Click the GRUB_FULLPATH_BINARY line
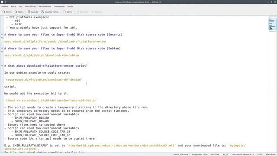This screenshot has height=156, width=277. coord(30,121)
